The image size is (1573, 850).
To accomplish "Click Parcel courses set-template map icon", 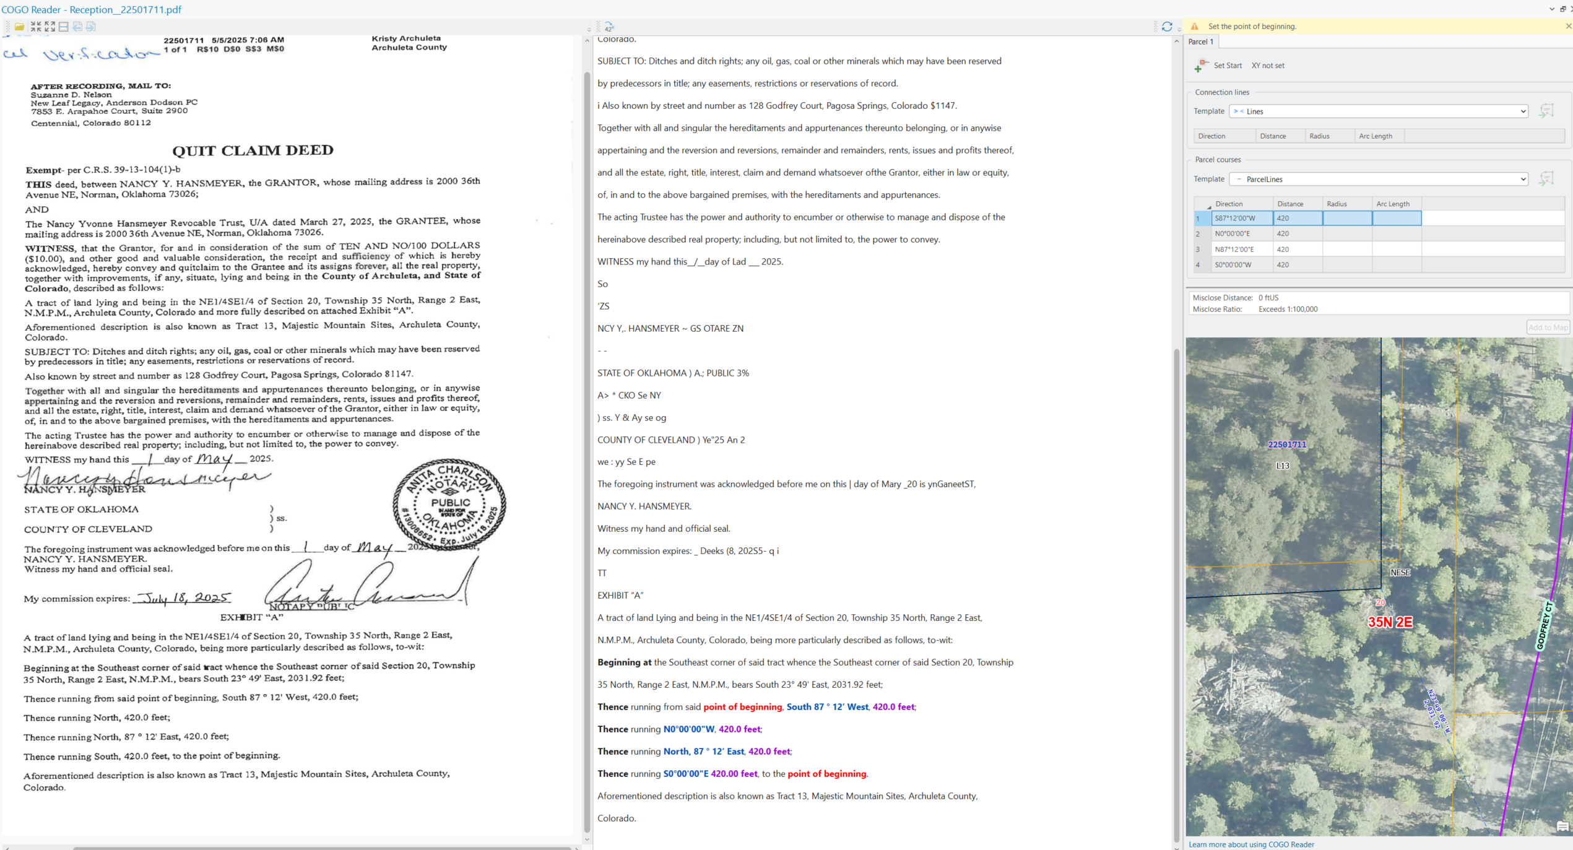I will pos(1546,178).
